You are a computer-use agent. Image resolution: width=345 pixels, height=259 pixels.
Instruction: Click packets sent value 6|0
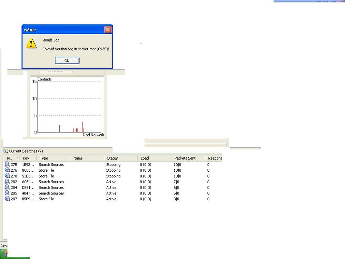[x=176, y=188]
